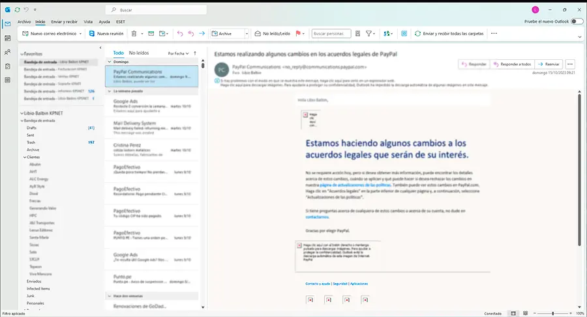Adjust the zoom slider in the status bar
The height and width of the screenshot is (317, 587).
[552, 313]
